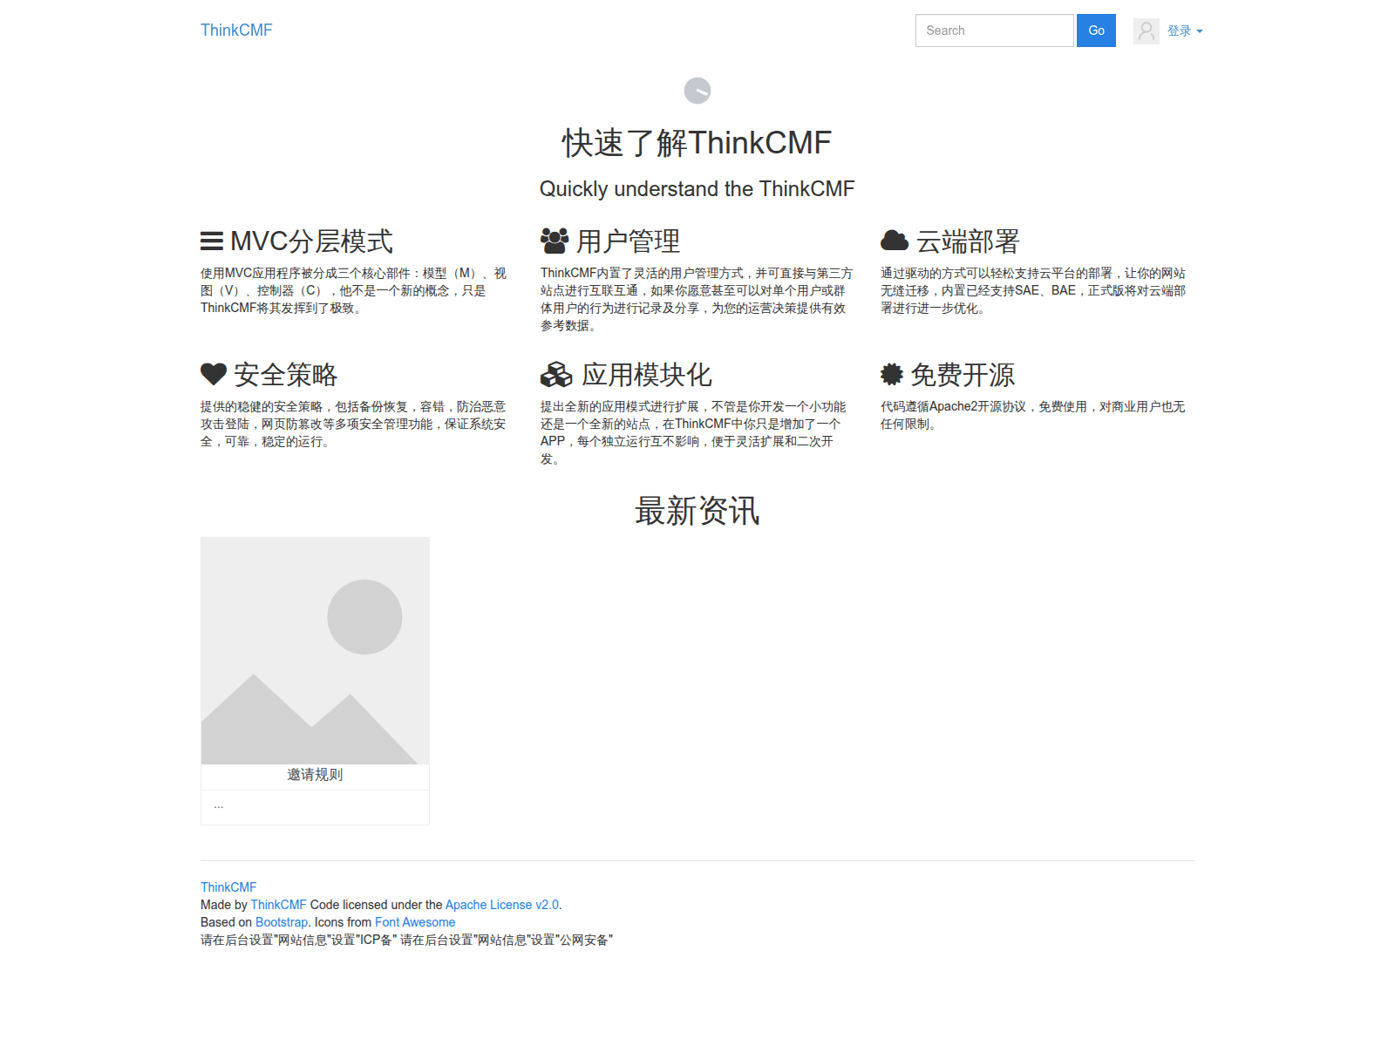Click the ellipsis excerpt under 邀请规则
The width and height of the screenshot is (1395, 1046).
tap(219, 805)
